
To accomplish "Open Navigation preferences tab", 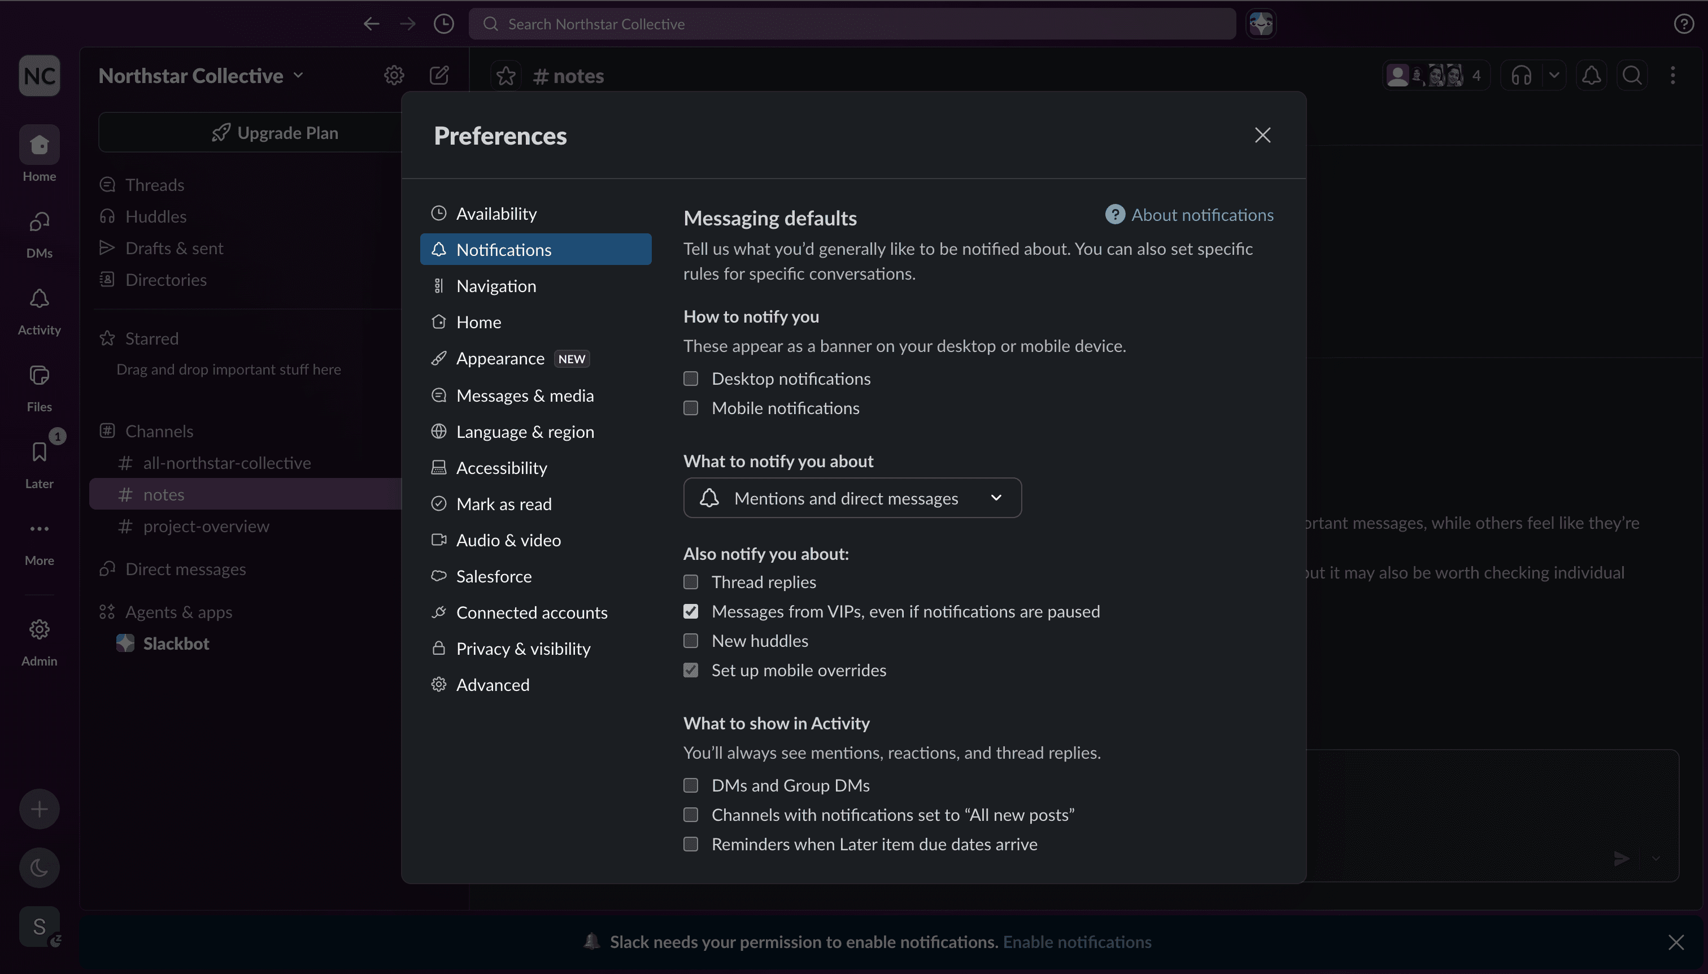I will [535, 286].
